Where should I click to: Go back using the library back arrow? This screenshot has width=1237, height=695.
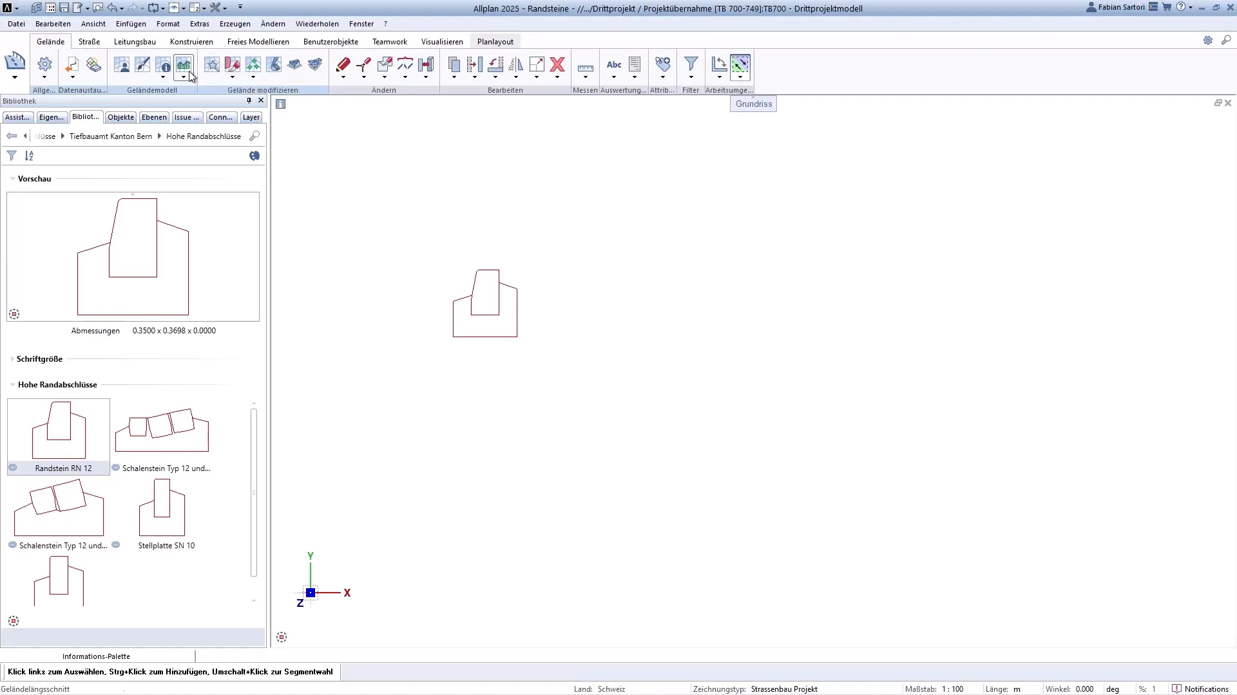11,136
